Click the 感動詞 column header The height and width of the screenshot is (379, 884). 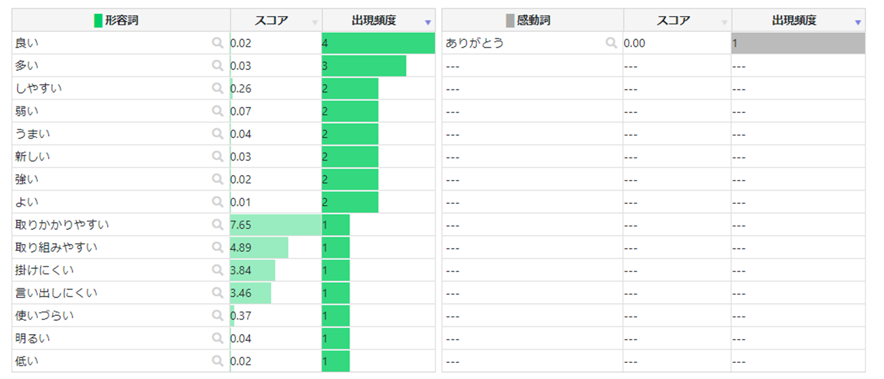[x=533, y=20]
